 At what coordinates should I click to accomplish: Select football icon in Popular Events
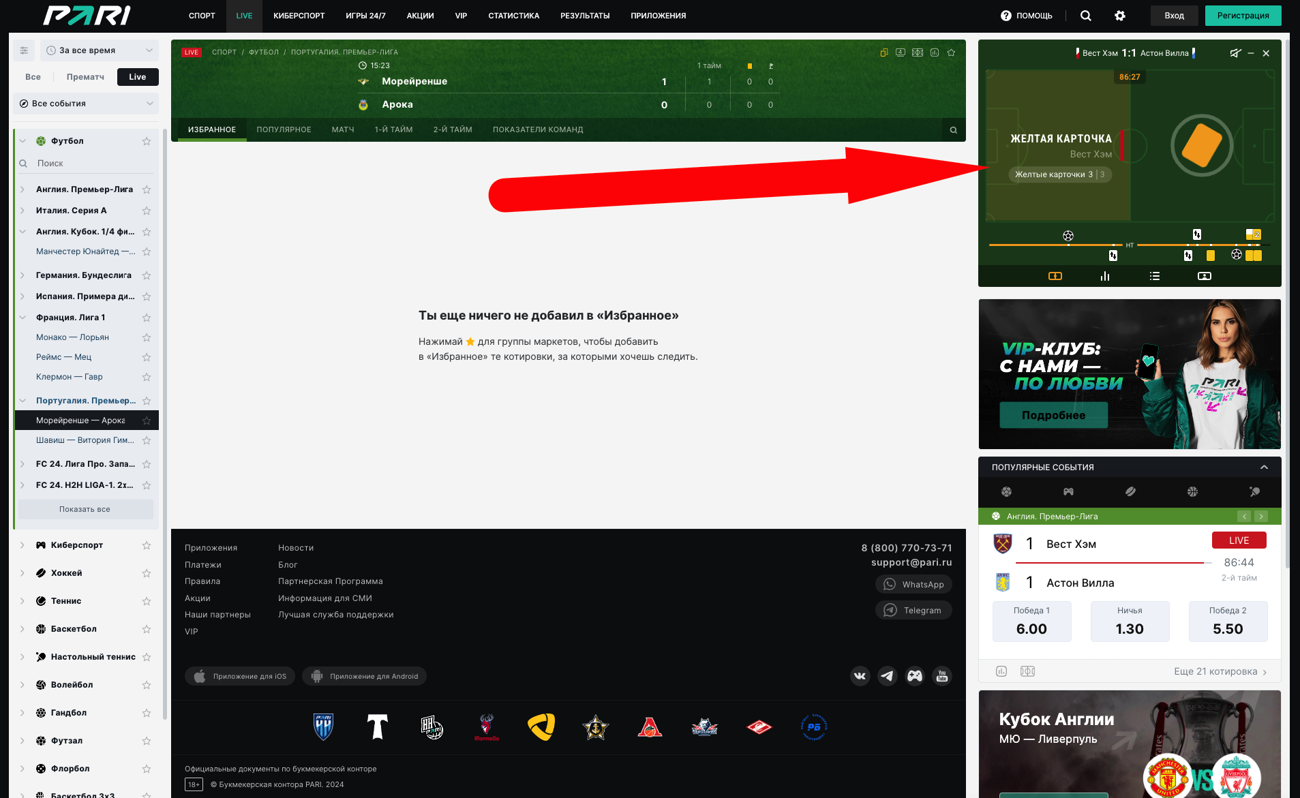point(1006,491)
